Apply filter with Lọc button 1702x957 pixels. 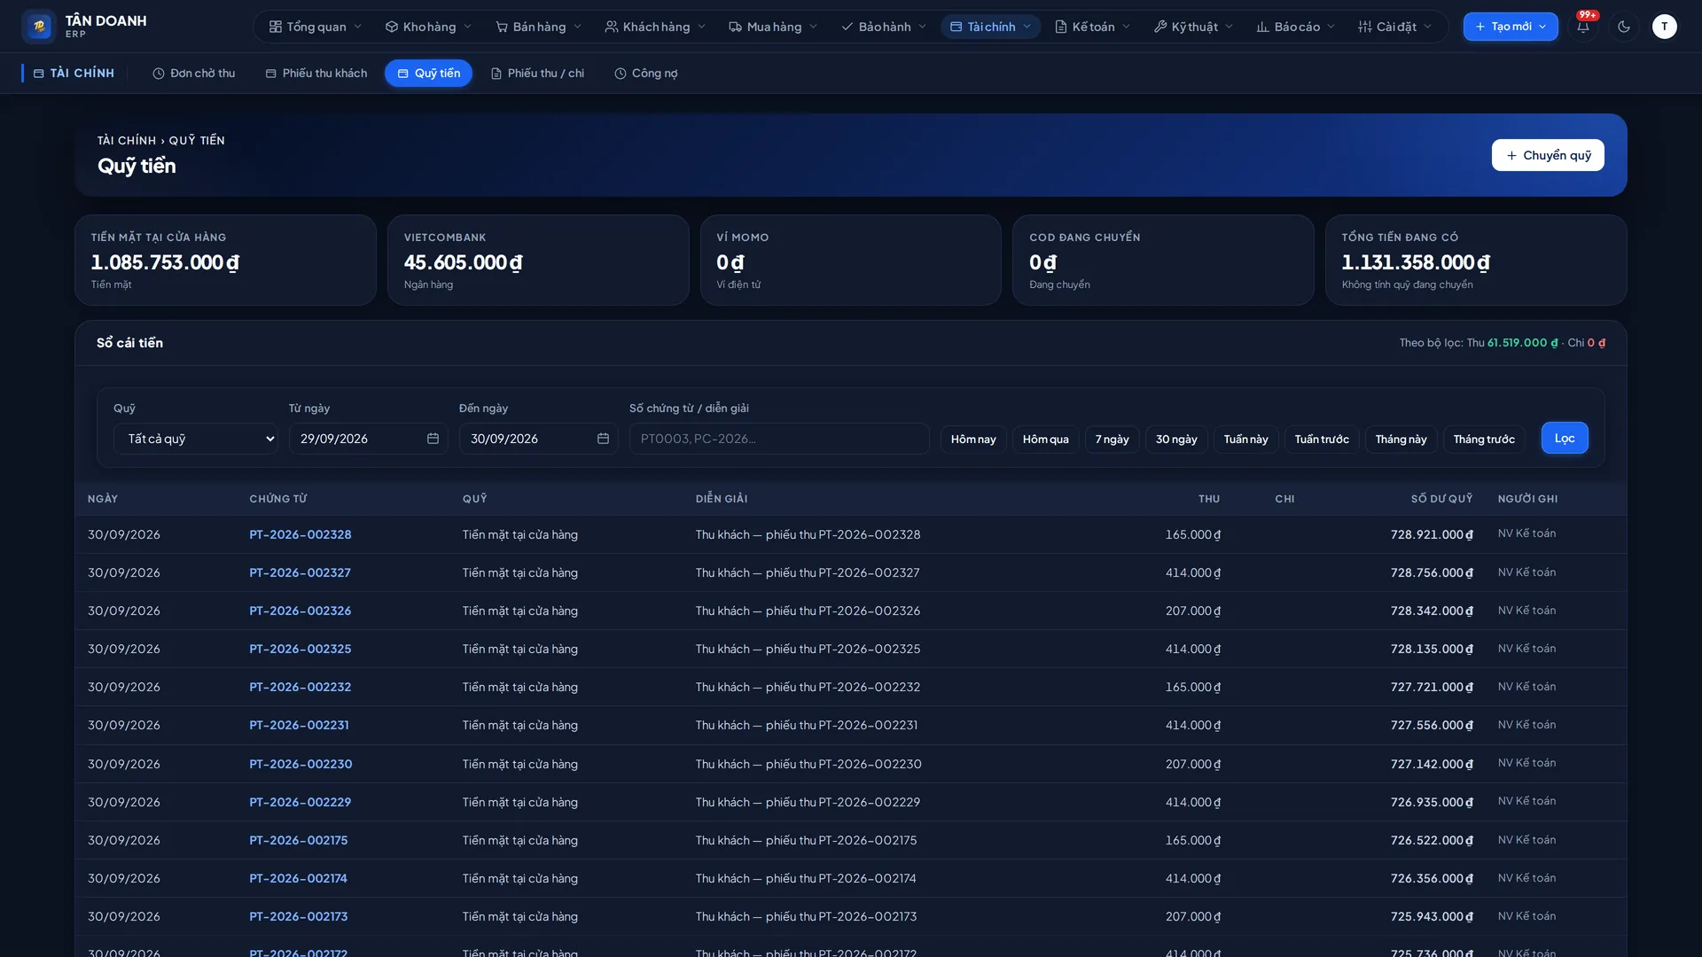point(1565,438)
